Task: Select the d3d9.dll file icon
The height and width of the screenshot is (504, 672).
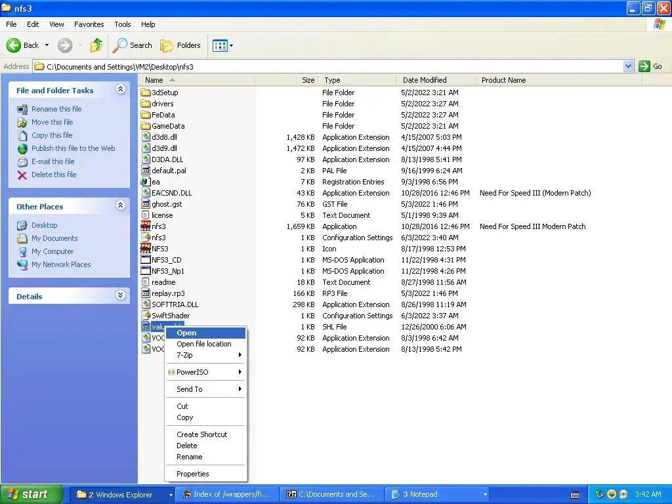Action: click(x=146, y=148)
